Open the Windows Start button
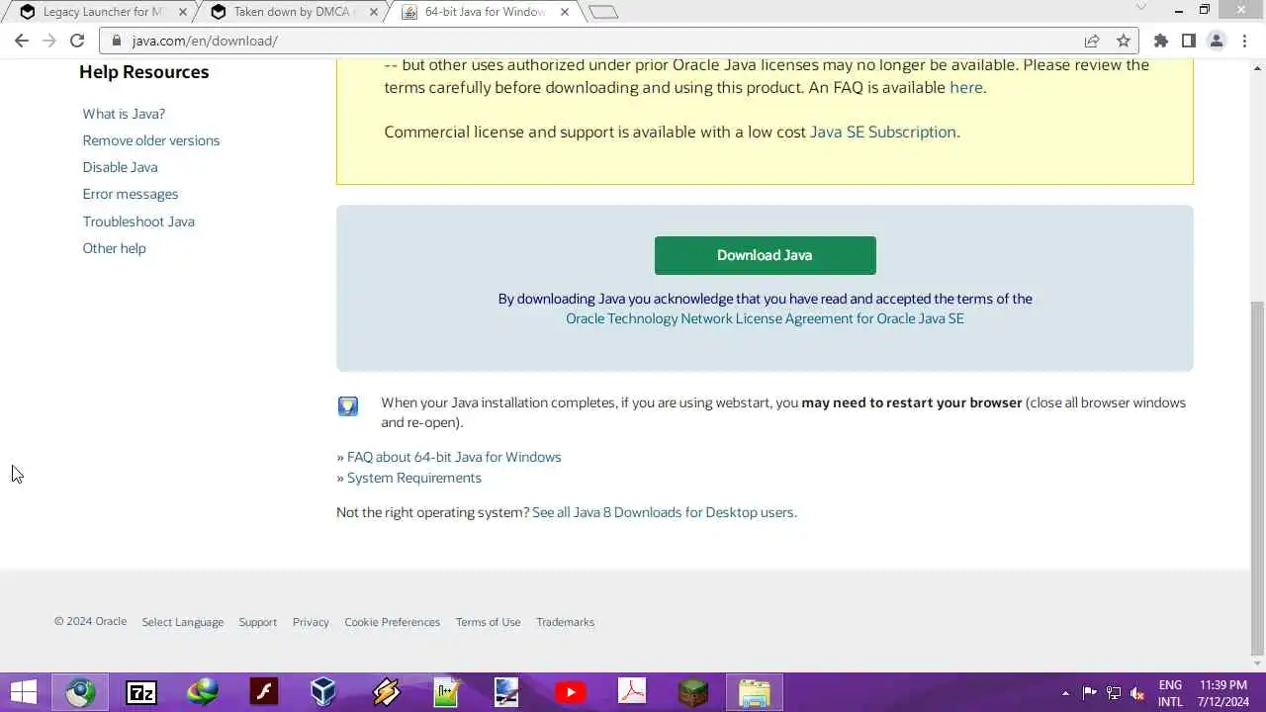Viewport: 1266px width, 712px height. (x=24, y=692)
